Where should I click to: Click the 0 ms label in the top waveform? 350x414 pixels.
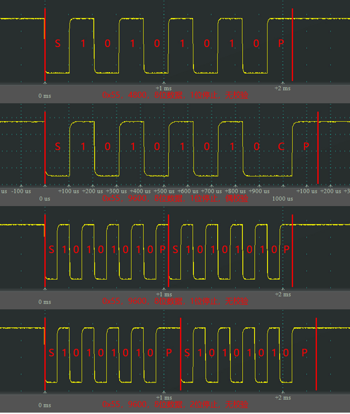(45, 95)
